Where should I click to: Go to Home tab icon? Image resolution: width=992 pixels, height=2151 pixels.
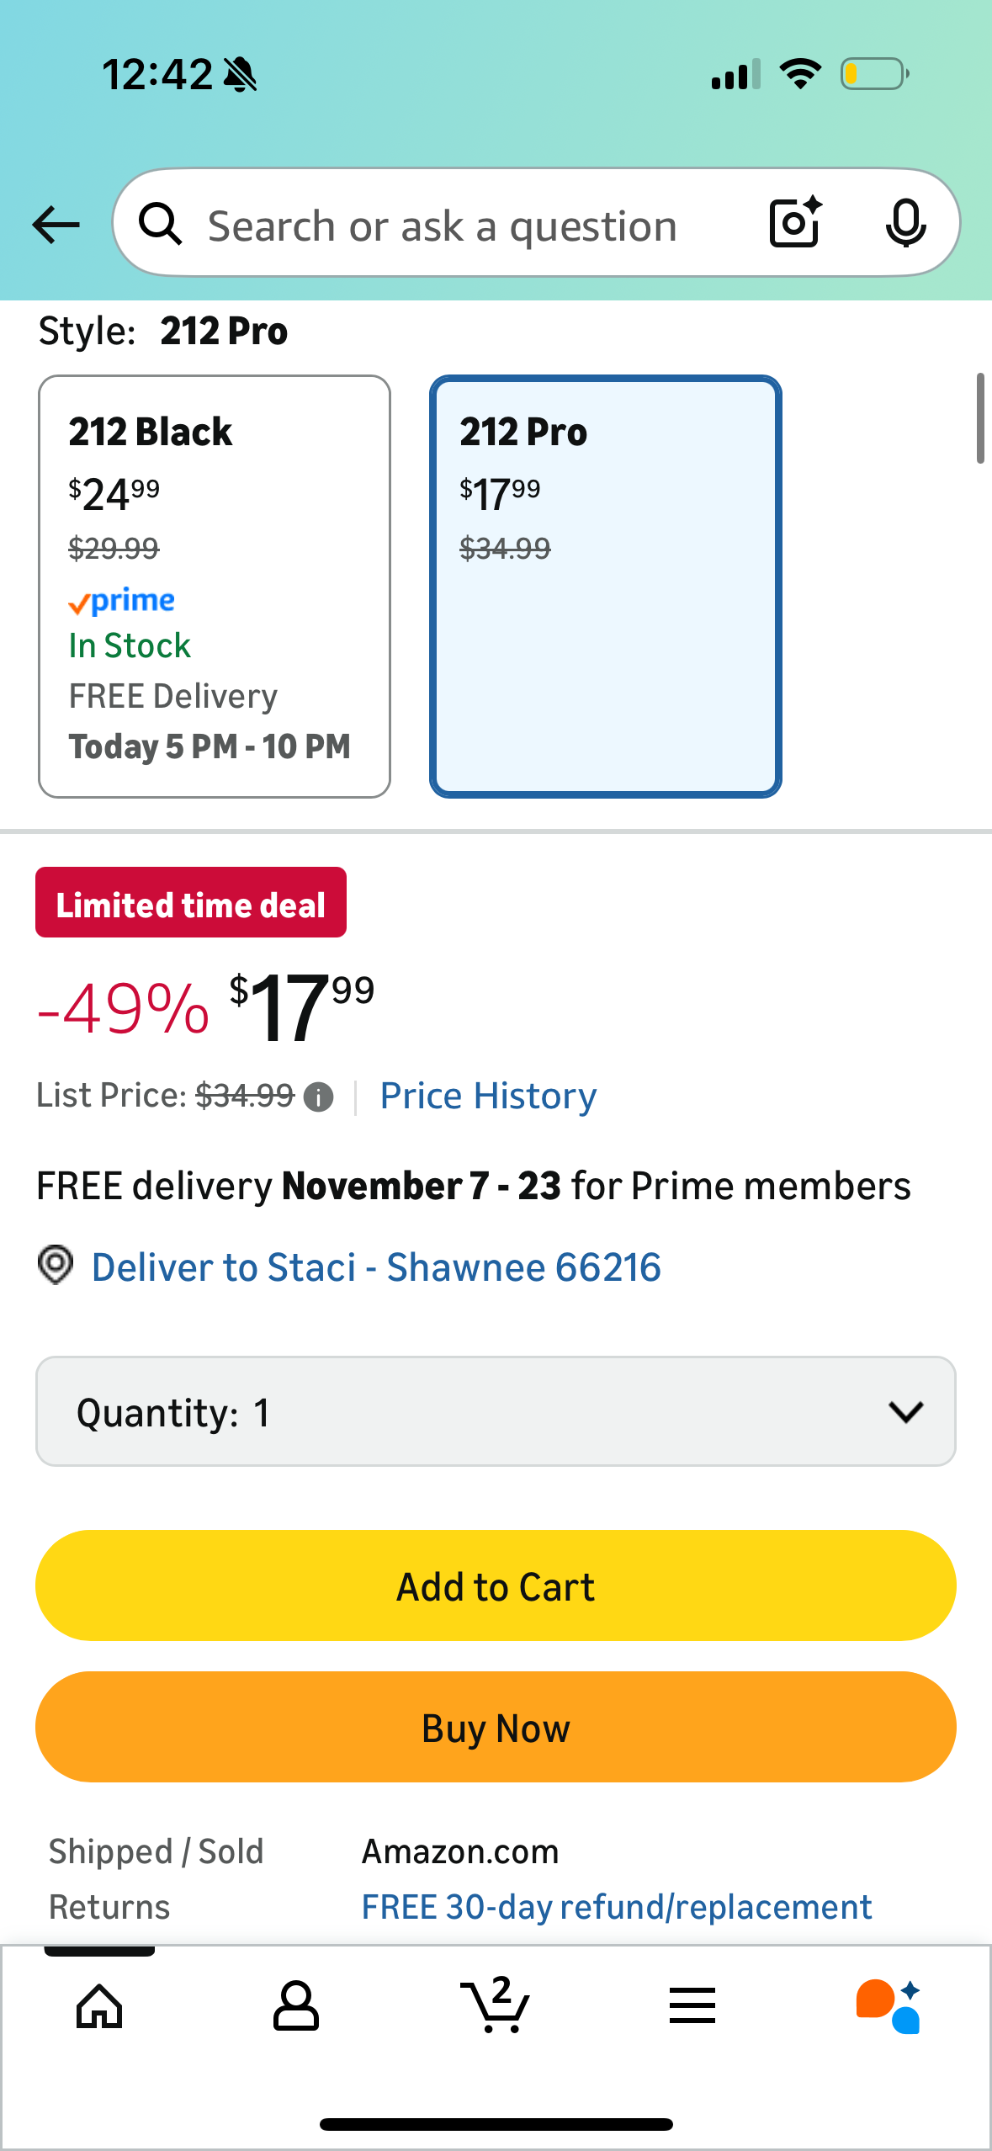pyautogui.click(x=99, y=2006)
